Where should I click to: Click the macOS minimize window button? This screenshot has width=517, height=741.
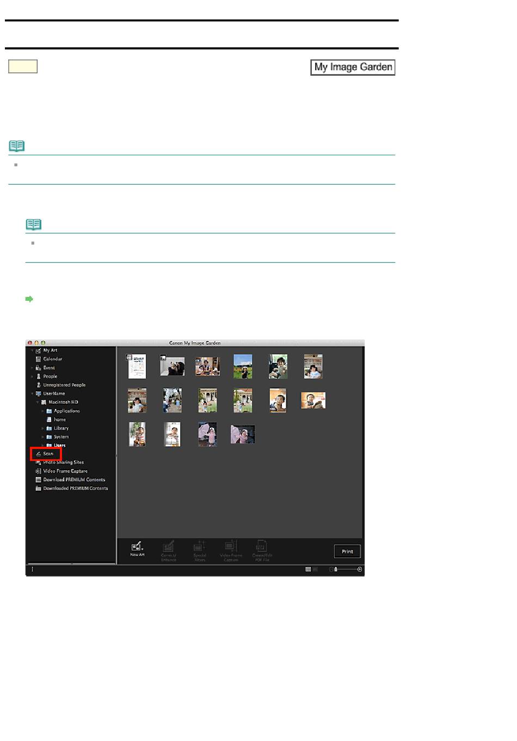(x=37, y=343)
